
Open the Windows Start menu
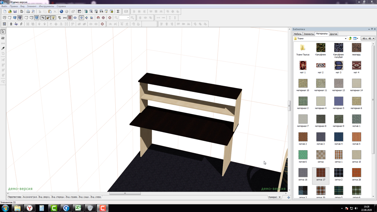point(5,208)
